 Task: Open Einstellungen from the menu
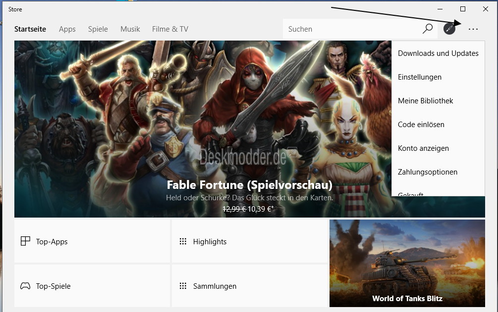point(439,77)
